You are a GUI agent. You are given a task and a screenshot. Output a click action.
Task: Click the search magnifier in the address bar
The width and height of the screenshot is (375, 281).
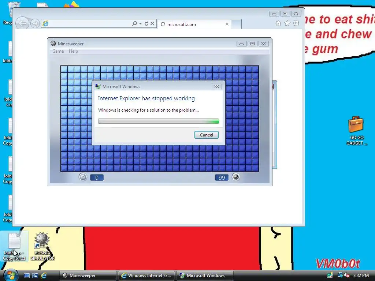click(x=135, y=23)
